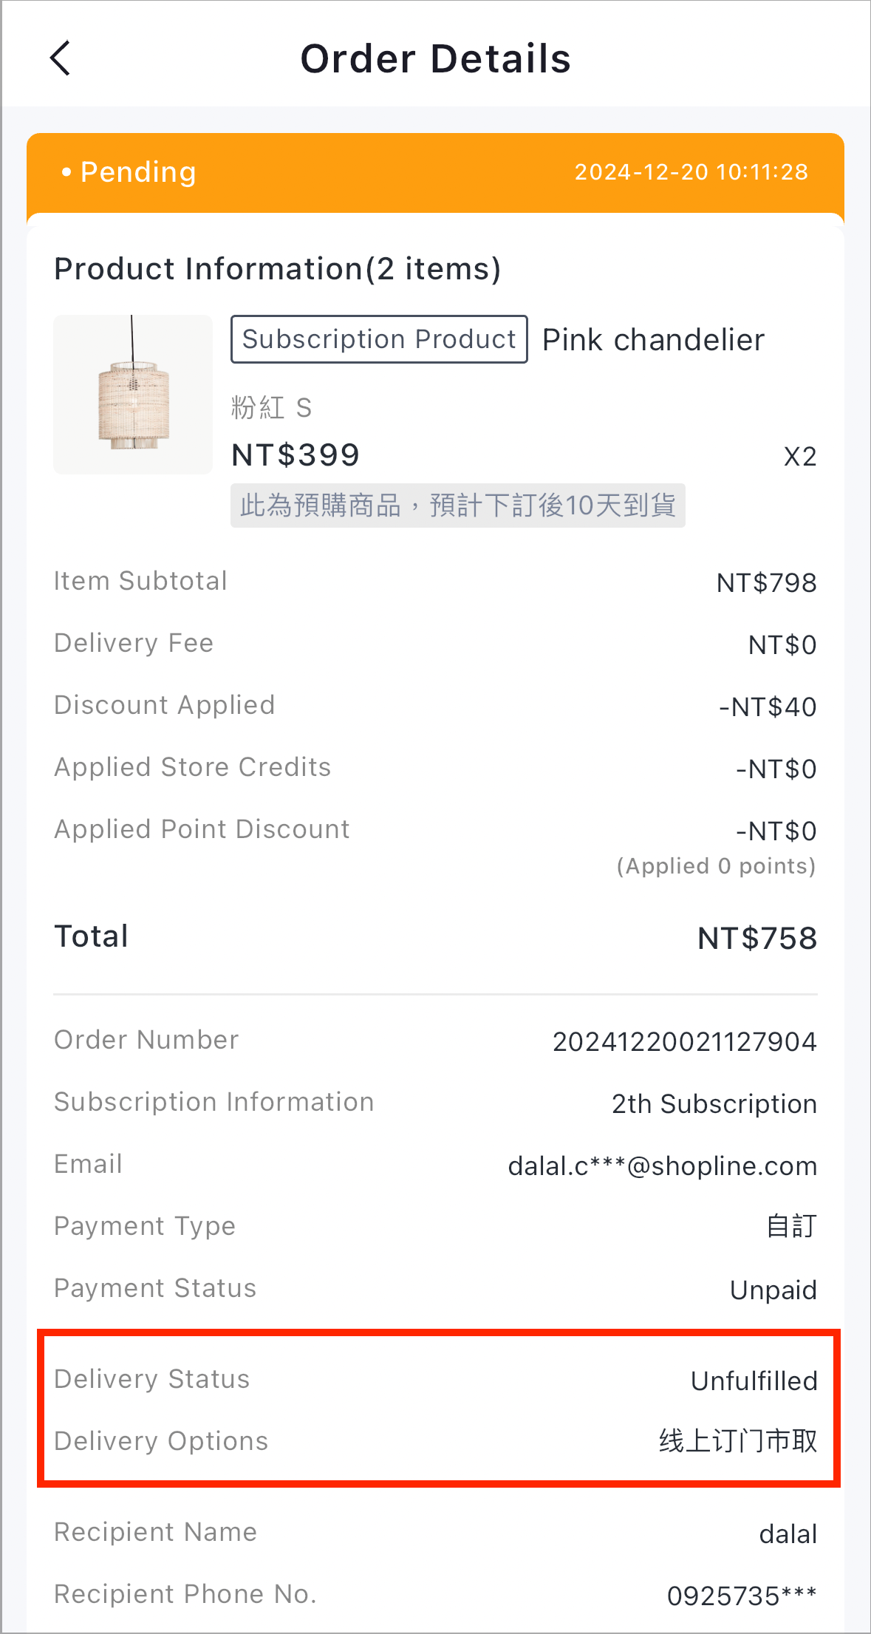Tap the back arrow icon

click(x=60, y=58)
